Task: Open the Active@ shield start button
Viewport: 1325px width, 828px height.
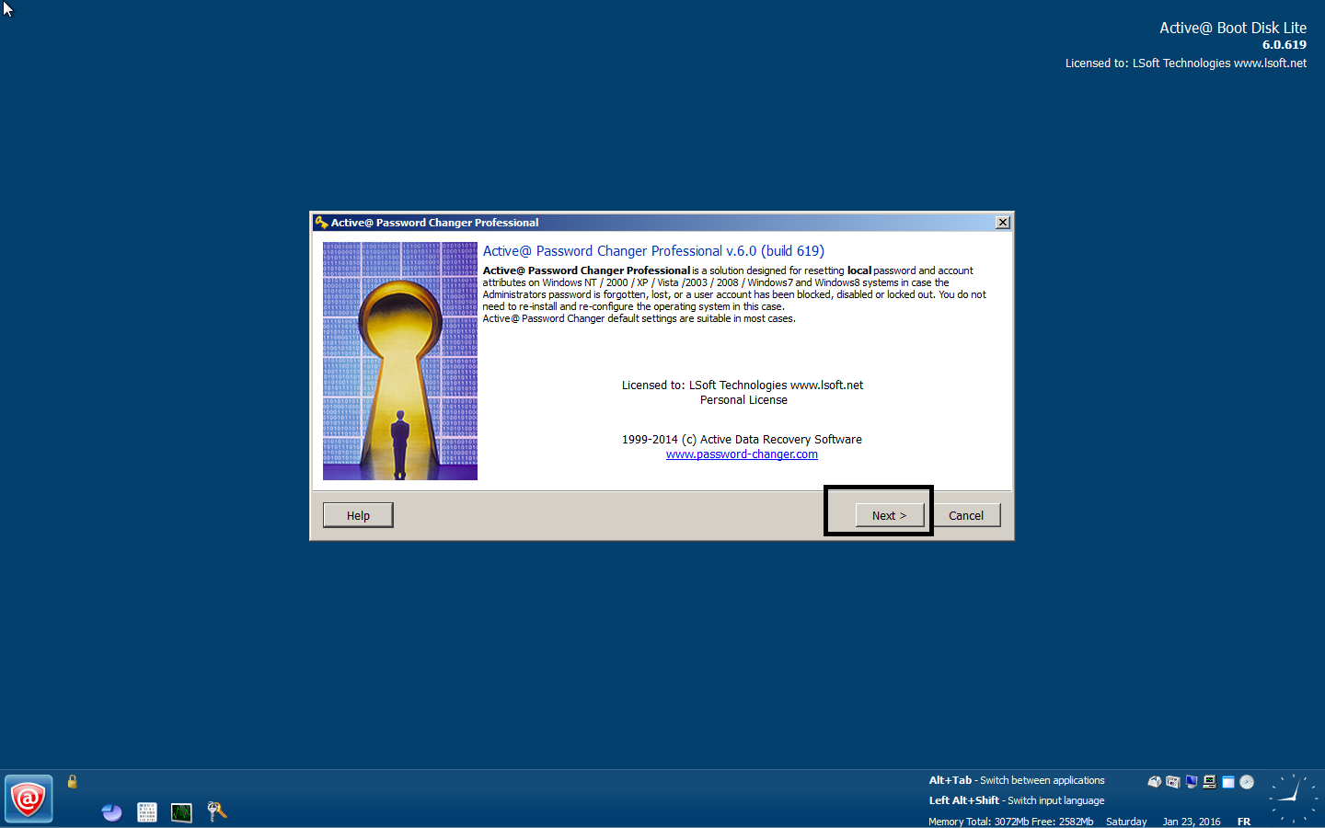Action: 29,799
